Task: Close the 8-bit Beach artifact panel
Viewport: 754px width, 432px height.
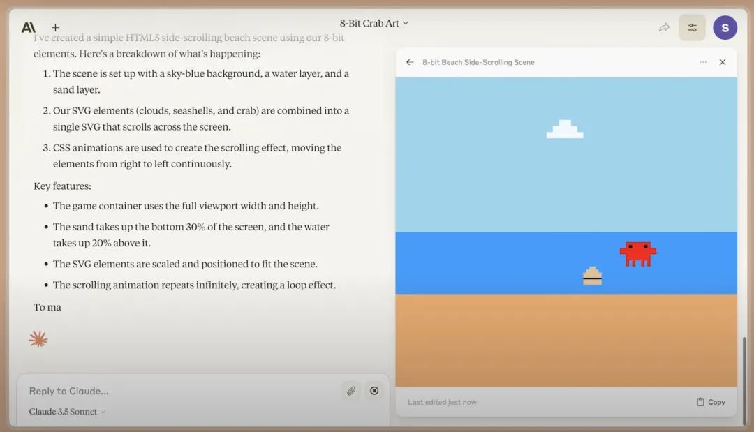Action: tap(723, 62)
